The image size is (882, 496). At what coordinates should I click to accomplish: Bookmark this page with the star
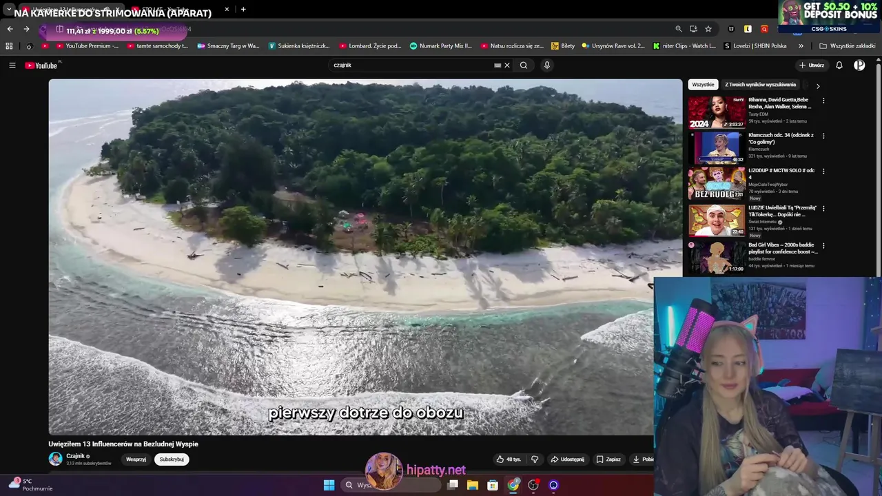(708, 29)
